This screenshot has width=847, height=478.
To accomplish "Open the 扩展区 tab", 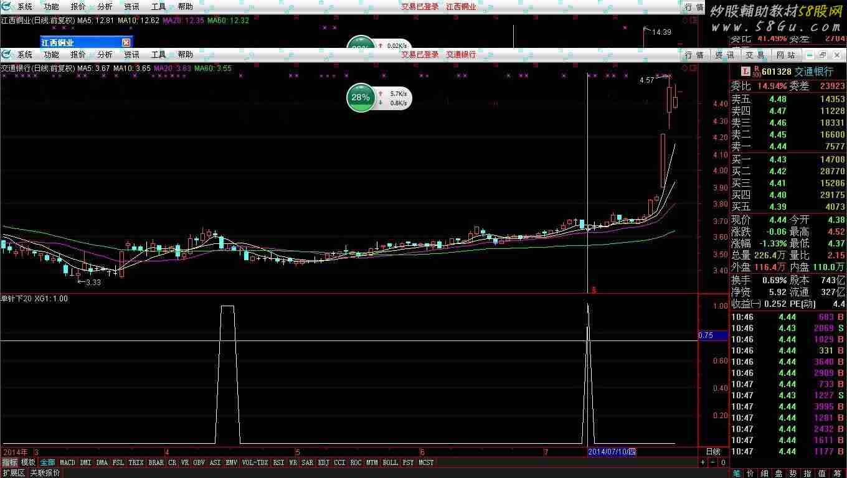I will pyautogui.click(x=14, y=473).
